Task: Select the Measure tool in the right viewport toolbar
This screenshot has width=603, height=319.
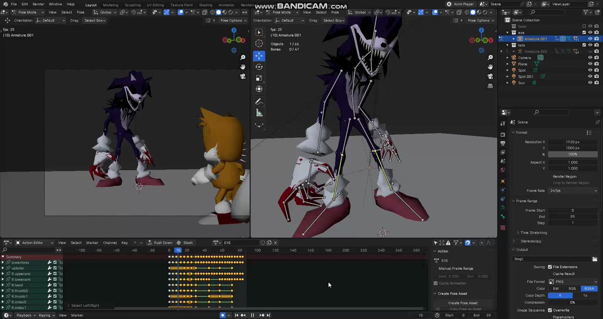Action: coord(259,113)
